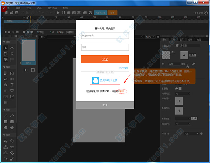This screenshot has height=163, width=210.
Task: Click the 注册 register link
Action: coord(122,91)
